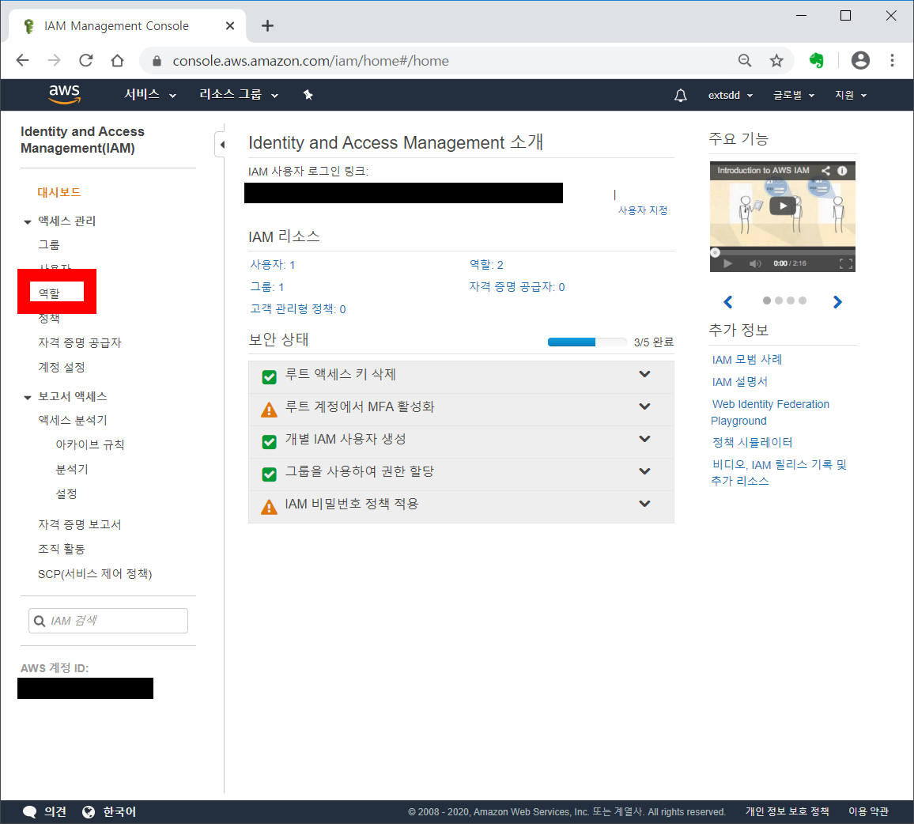Close the IAM Management Console tab
This screenshot has width=914, height=824.
pos(229,25)
